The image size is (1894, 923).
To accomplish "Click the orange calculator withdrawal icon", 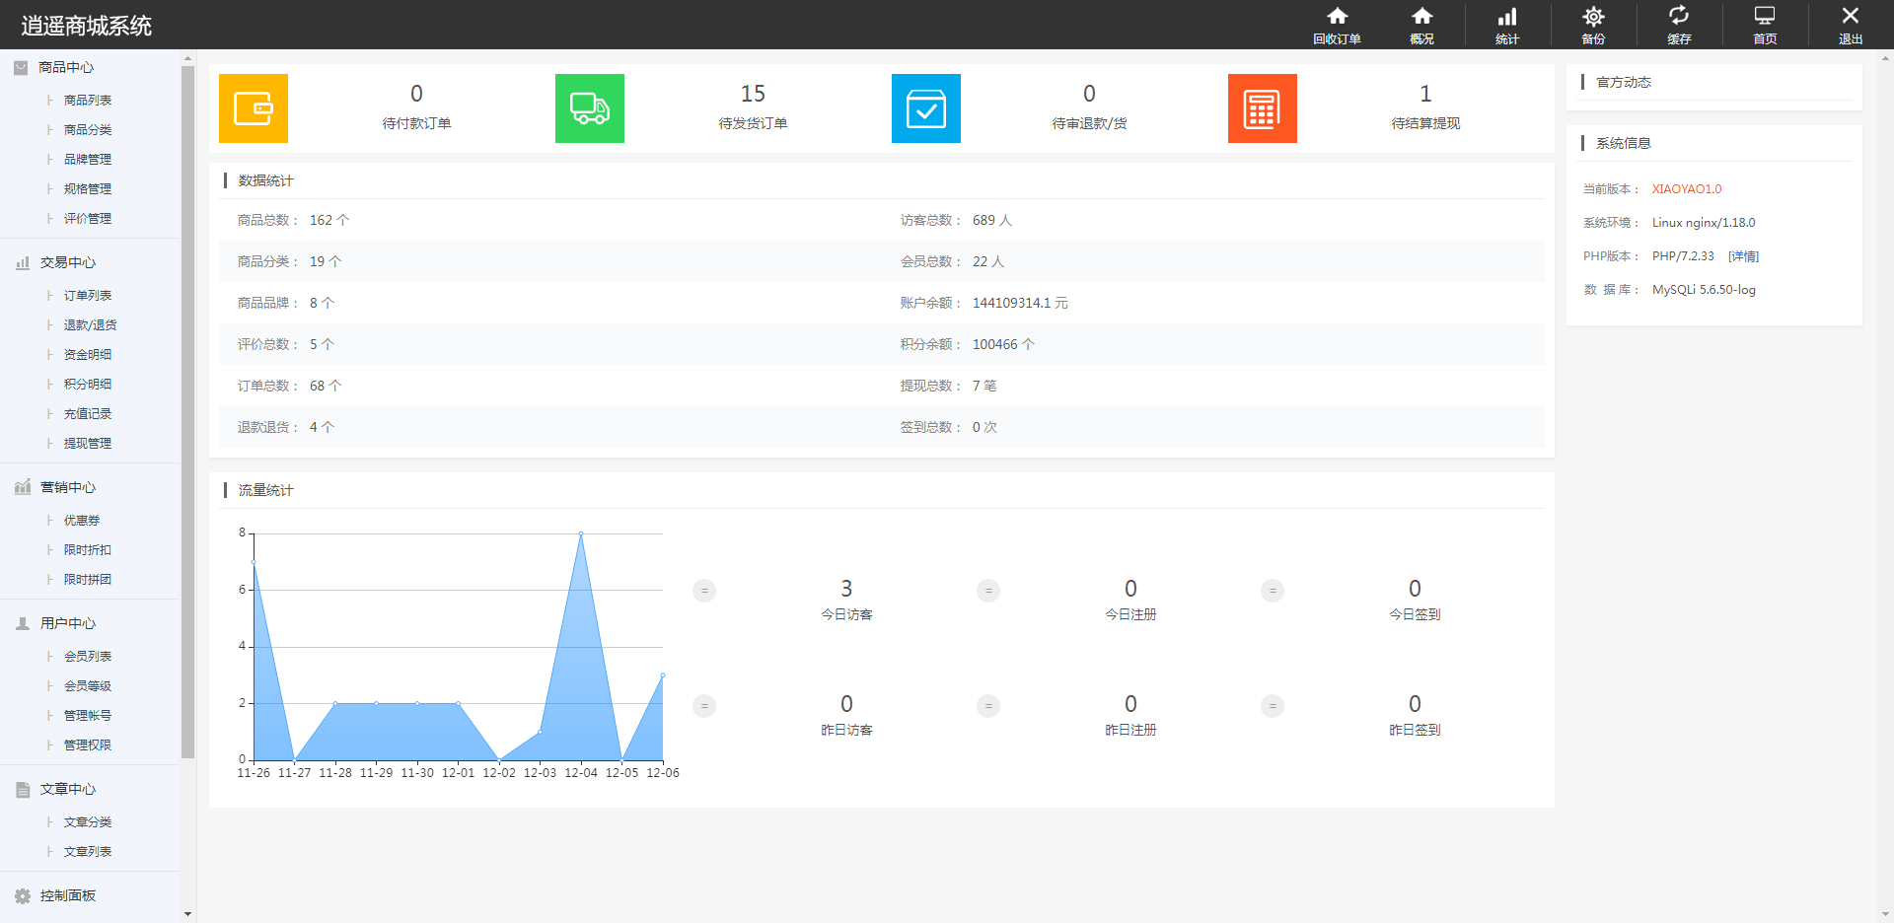I will point(1263,108).
